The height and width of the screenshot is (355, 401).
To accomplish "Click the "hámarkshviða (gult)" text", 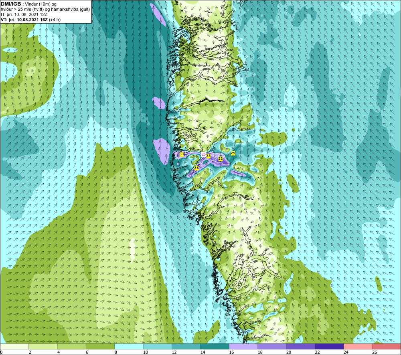I will point(71,10).
